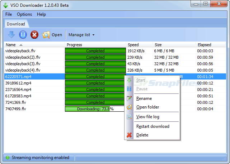Click the Completed bar for 7241369.flv
Screen dimensions: 230x164
pyautogui.click(x=95, y=102)
